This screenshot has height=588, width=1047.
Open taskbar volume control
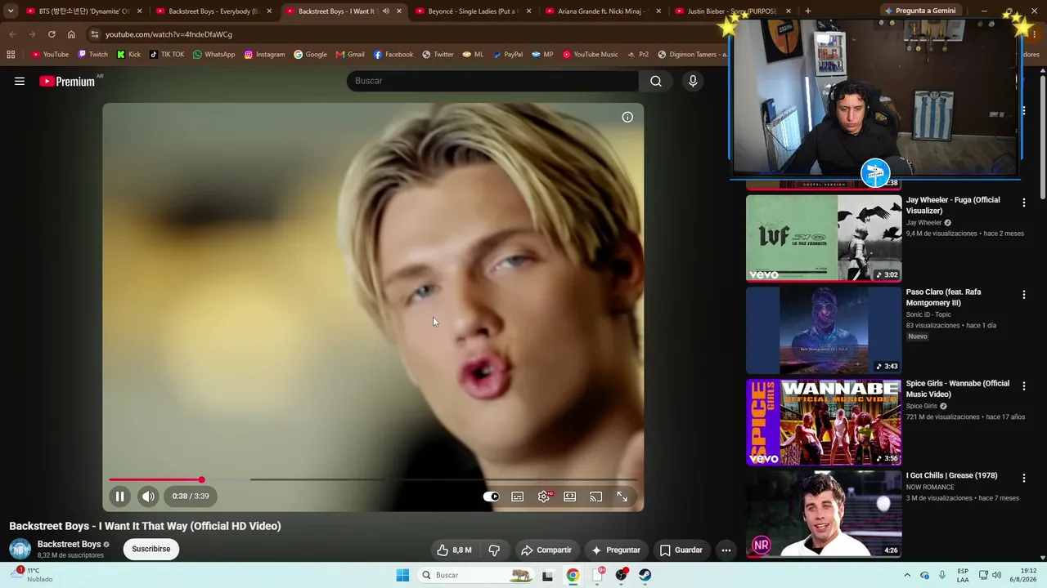click(996, 575)
